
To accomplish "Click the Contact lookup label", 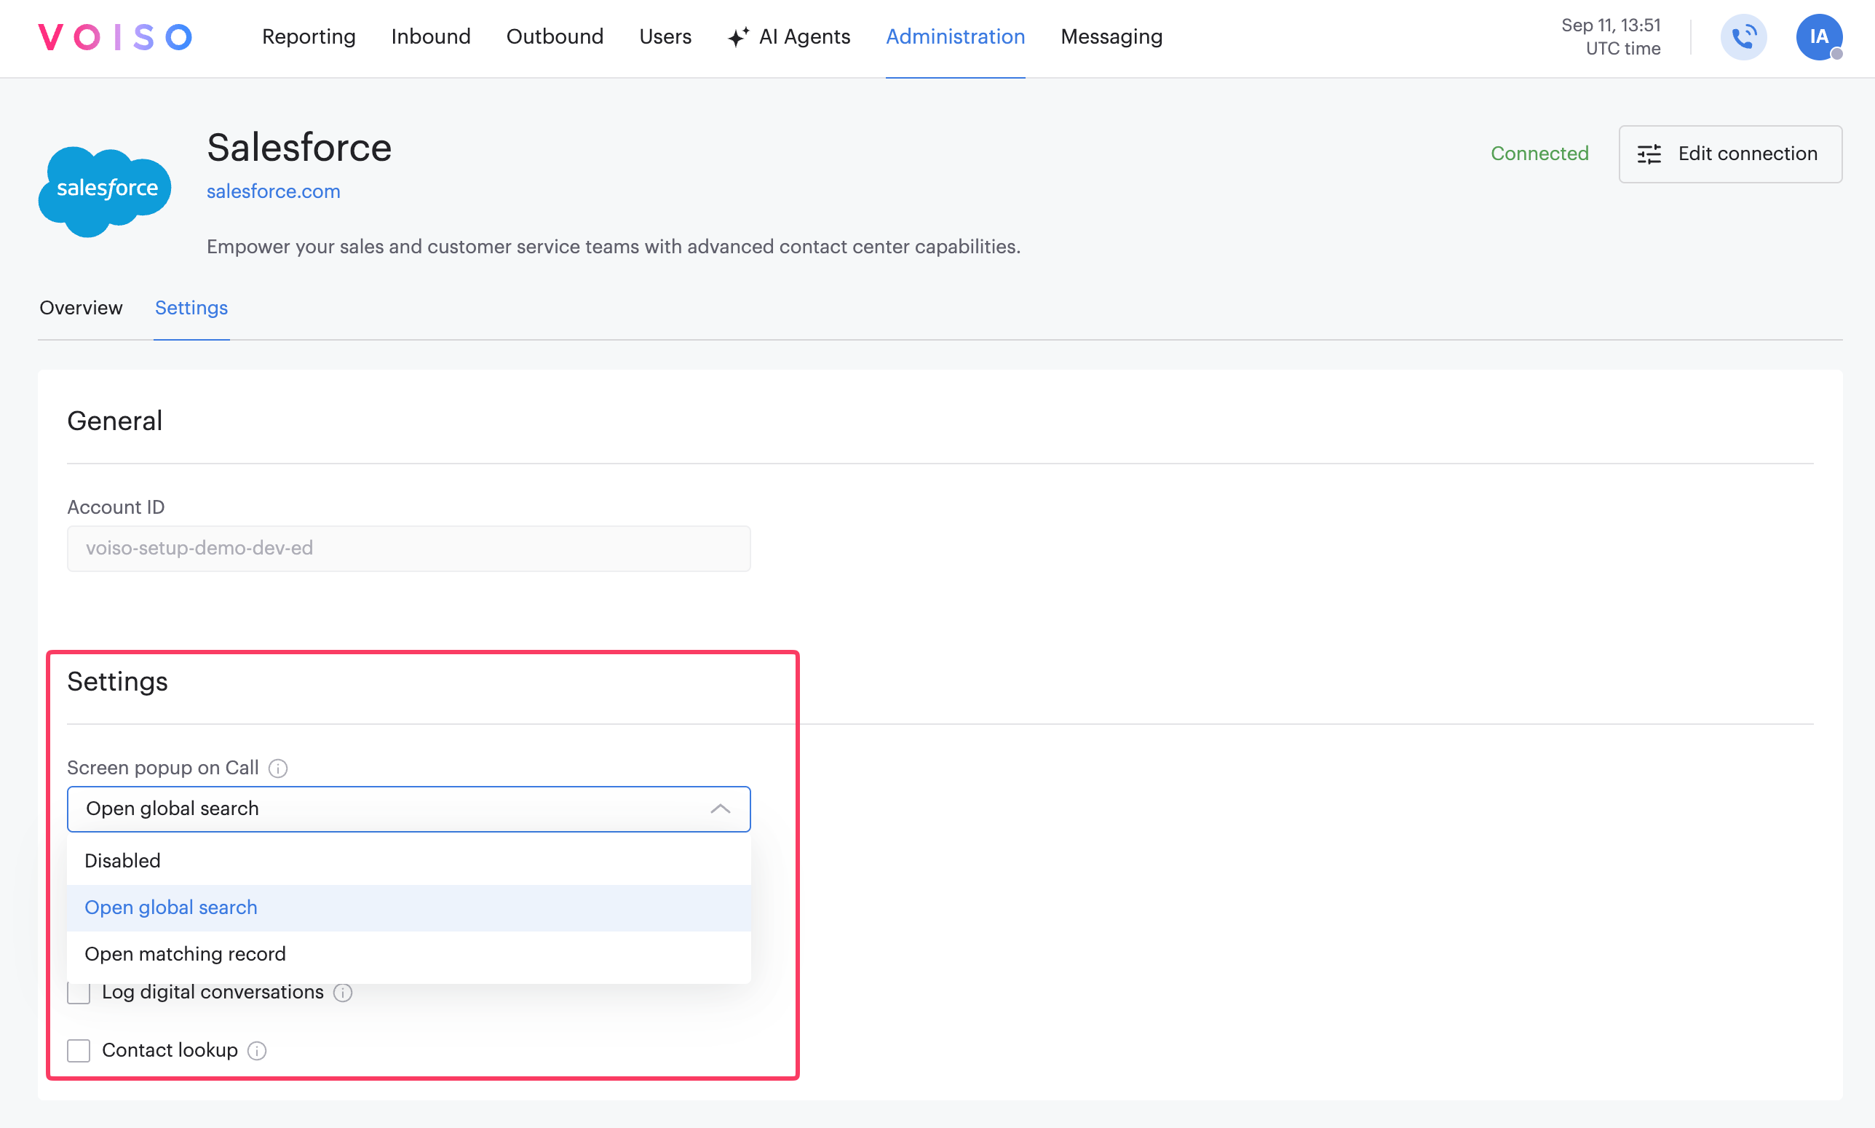I will [x=170, y=1050].
